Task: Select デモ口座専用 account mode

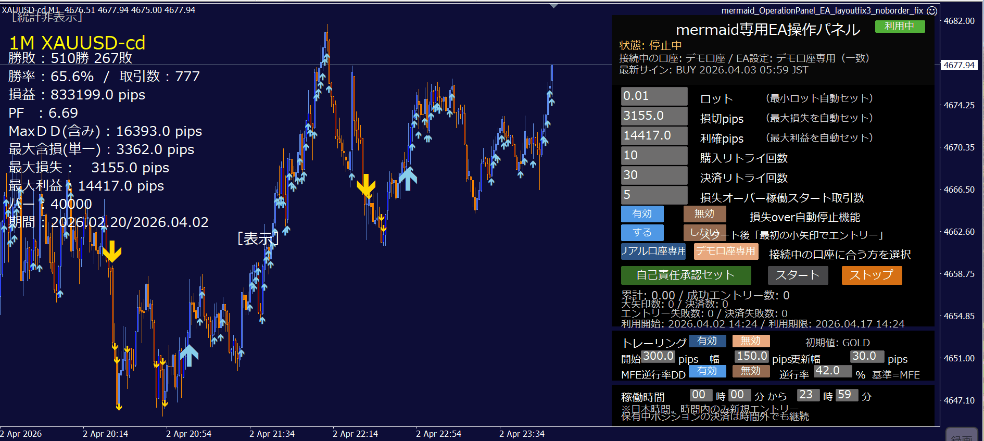Action: pyautogui.click(x=725, y=251)
